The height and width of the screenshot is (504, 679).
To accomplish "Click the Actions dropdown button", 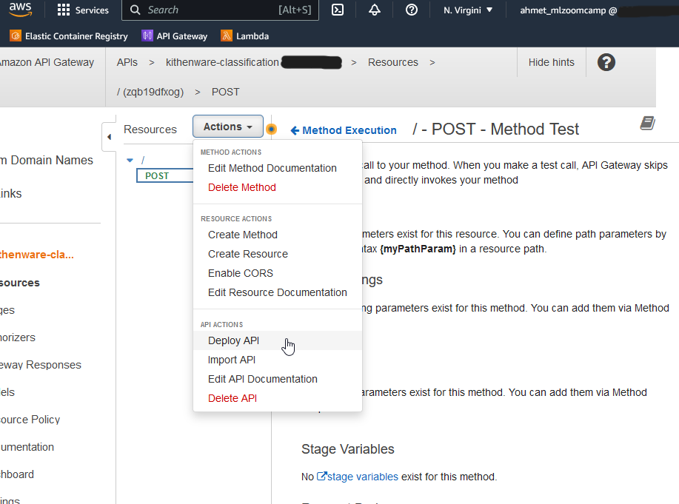I will [228, 127].
